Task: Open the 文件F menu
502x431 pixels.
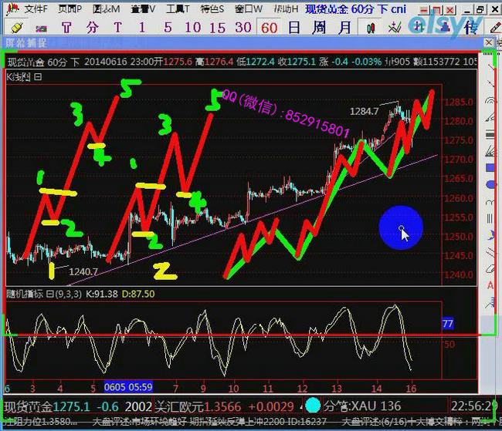Action: tap(31, 9)
